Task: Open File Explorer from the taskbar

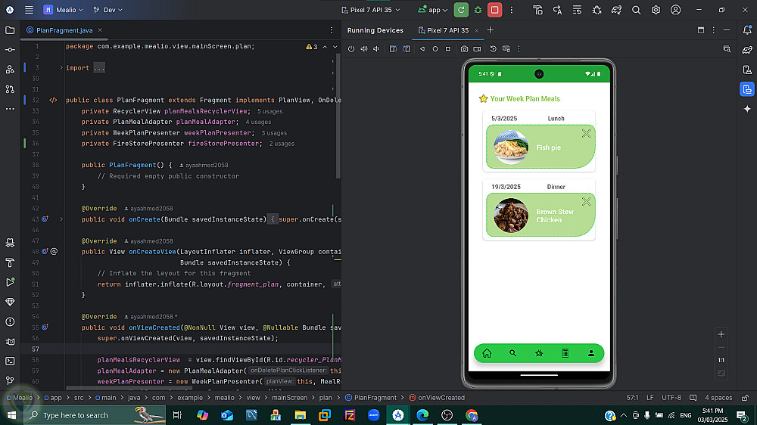Action: (300, 415)
